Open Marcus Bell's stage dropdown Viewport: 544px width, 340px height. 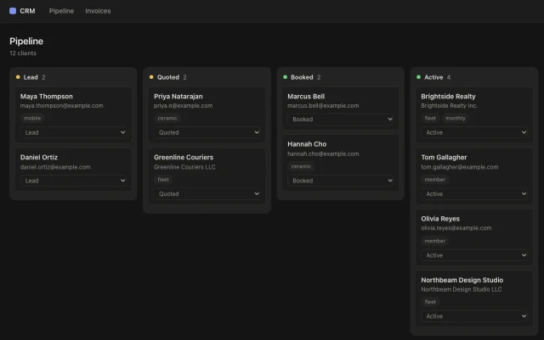click(341, 119)
